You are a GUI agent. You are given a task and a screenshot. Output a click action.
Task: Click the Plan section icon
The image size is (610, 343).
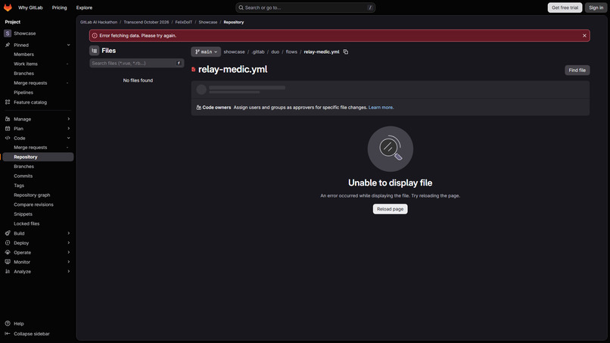(x=8, y=129)
